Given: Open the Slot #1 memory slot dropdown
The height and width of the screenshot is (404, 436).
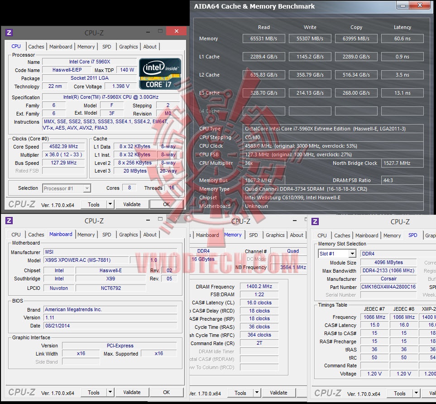Looking at the screenshot, I should pos(337,254).
